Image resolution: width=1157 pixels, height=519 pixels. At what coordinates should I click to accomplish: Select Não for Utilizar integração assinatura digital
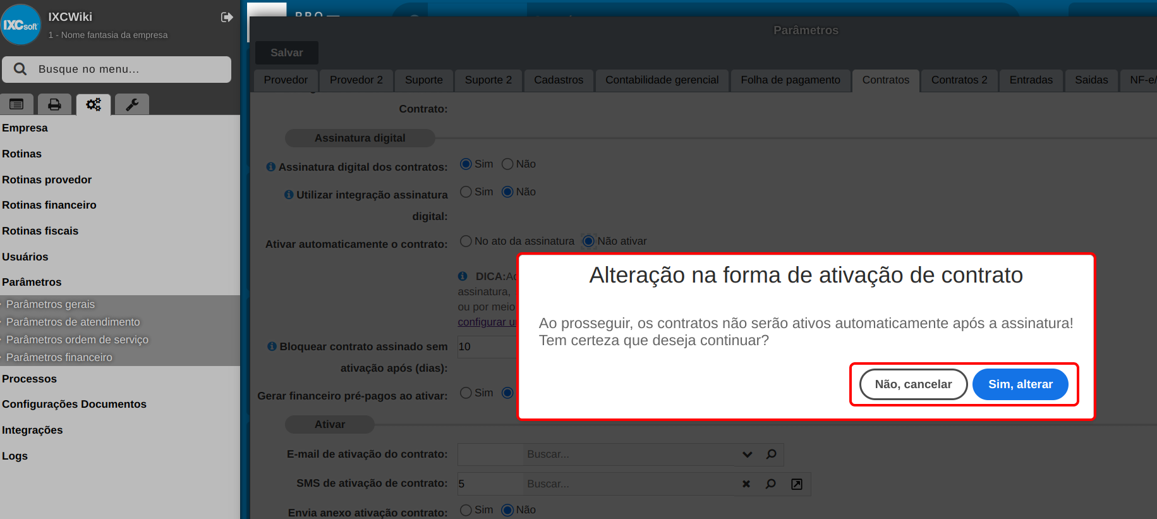507,192
